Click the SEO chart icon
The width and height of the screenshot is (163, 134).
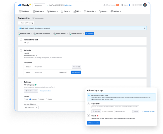75,11
